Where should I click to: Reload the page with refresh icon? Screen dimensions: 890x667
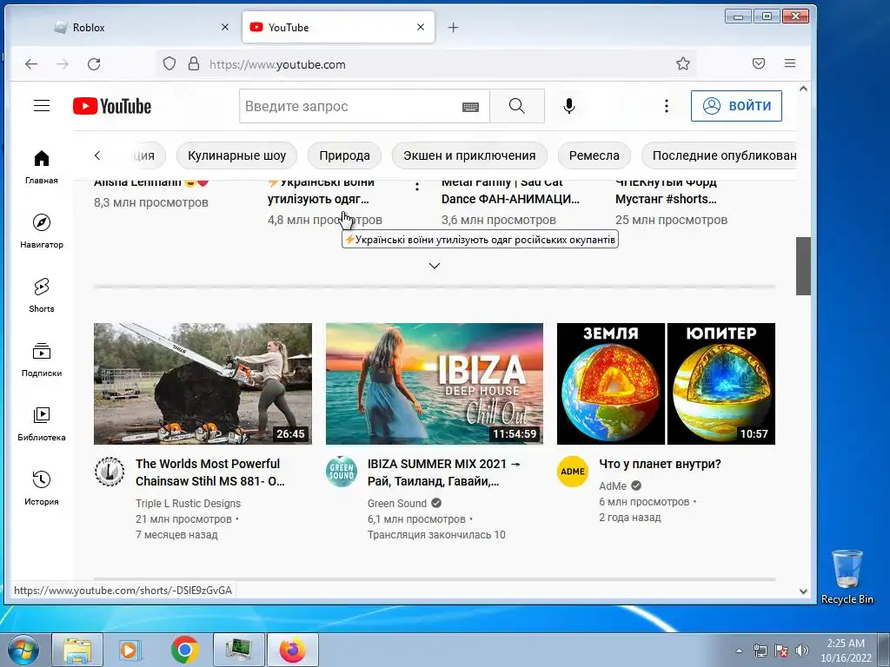[94, 64]
